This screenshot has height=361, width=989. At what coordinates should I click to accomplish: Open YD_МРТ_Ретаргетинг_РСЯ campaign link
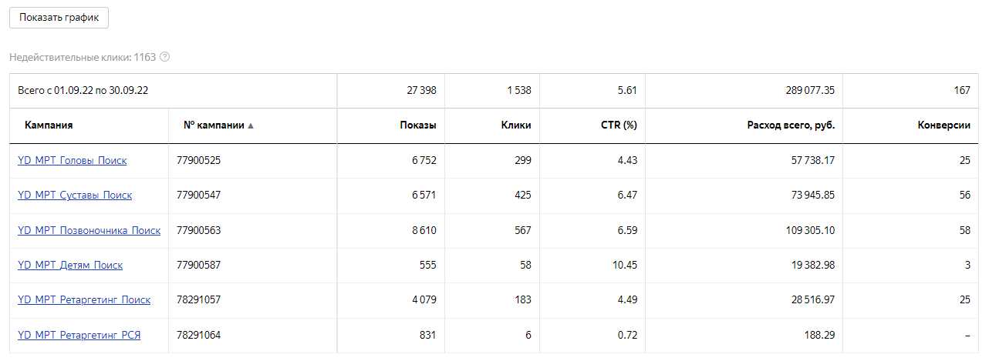(79, 335)
